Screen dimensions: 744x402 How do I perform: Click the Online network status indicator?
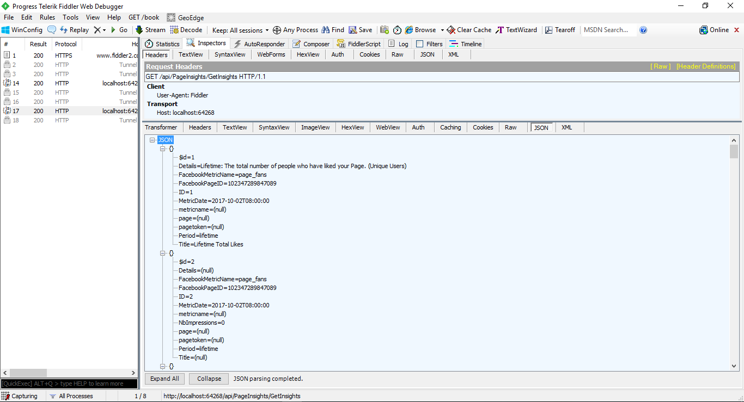(714, 30)
